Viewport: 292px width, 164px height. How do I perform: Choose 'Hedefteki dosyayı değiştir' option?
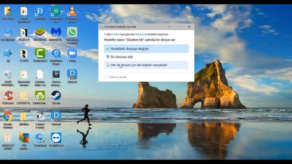[146, 49]
